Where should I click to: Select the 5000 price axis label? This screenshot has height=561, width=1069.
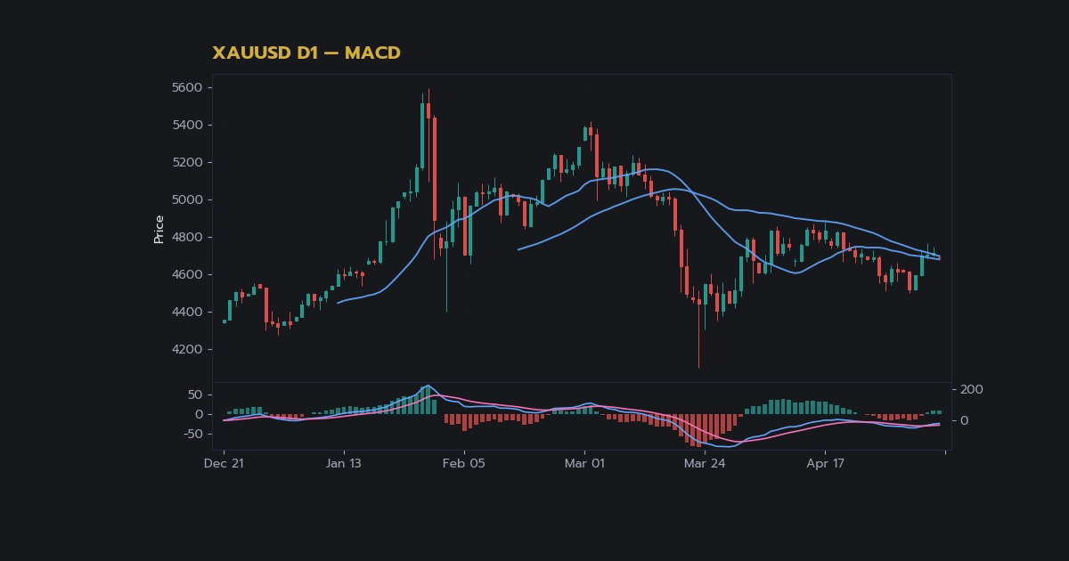[x=186, y=199]
